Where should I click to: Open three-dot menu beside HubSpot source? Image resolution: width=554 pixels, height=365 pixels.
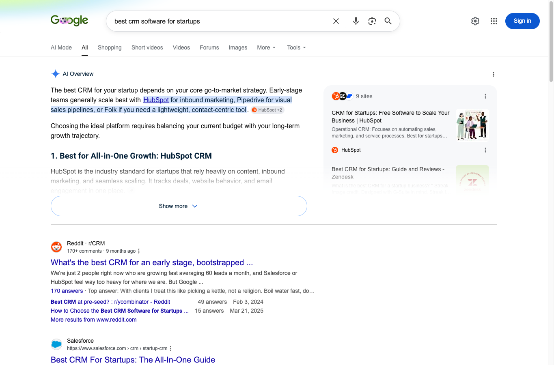coord(485,150)
